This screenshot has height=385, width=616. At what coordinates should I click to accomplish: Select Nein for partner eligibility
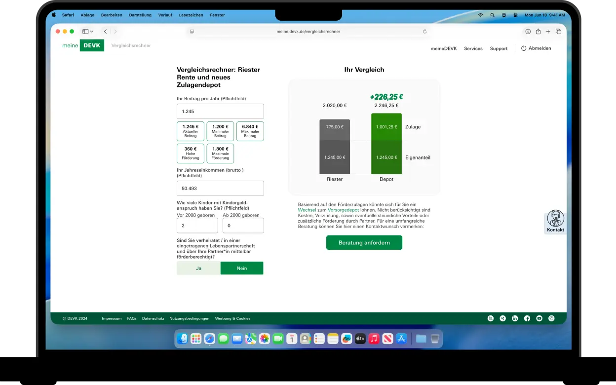(x=242, y=268)
